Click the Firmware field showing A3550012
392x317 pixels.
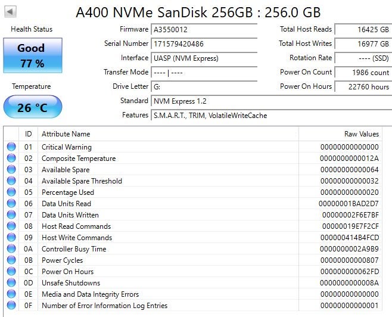(x=204, y=30)
